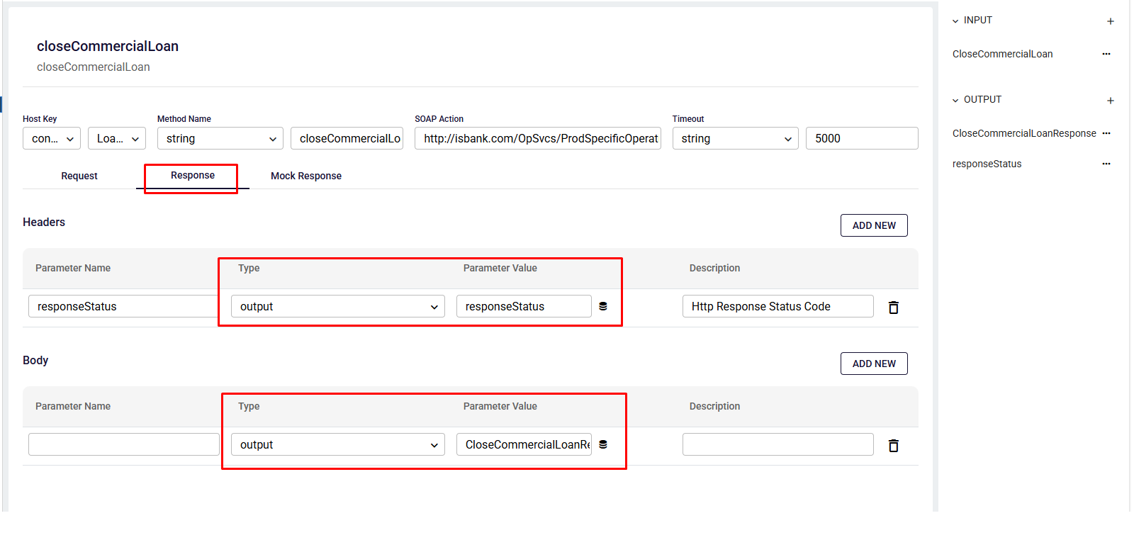This screenshot has height=540, width=1134.
Task: Open the Method Name type dropdown
Action: [x=220, y=139]
